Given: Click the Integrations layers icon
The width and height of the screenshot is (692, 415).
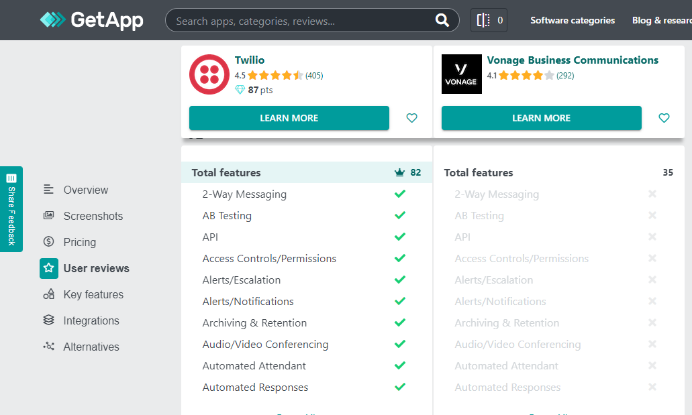Looking at the screenshot, I should click(48, 320).
